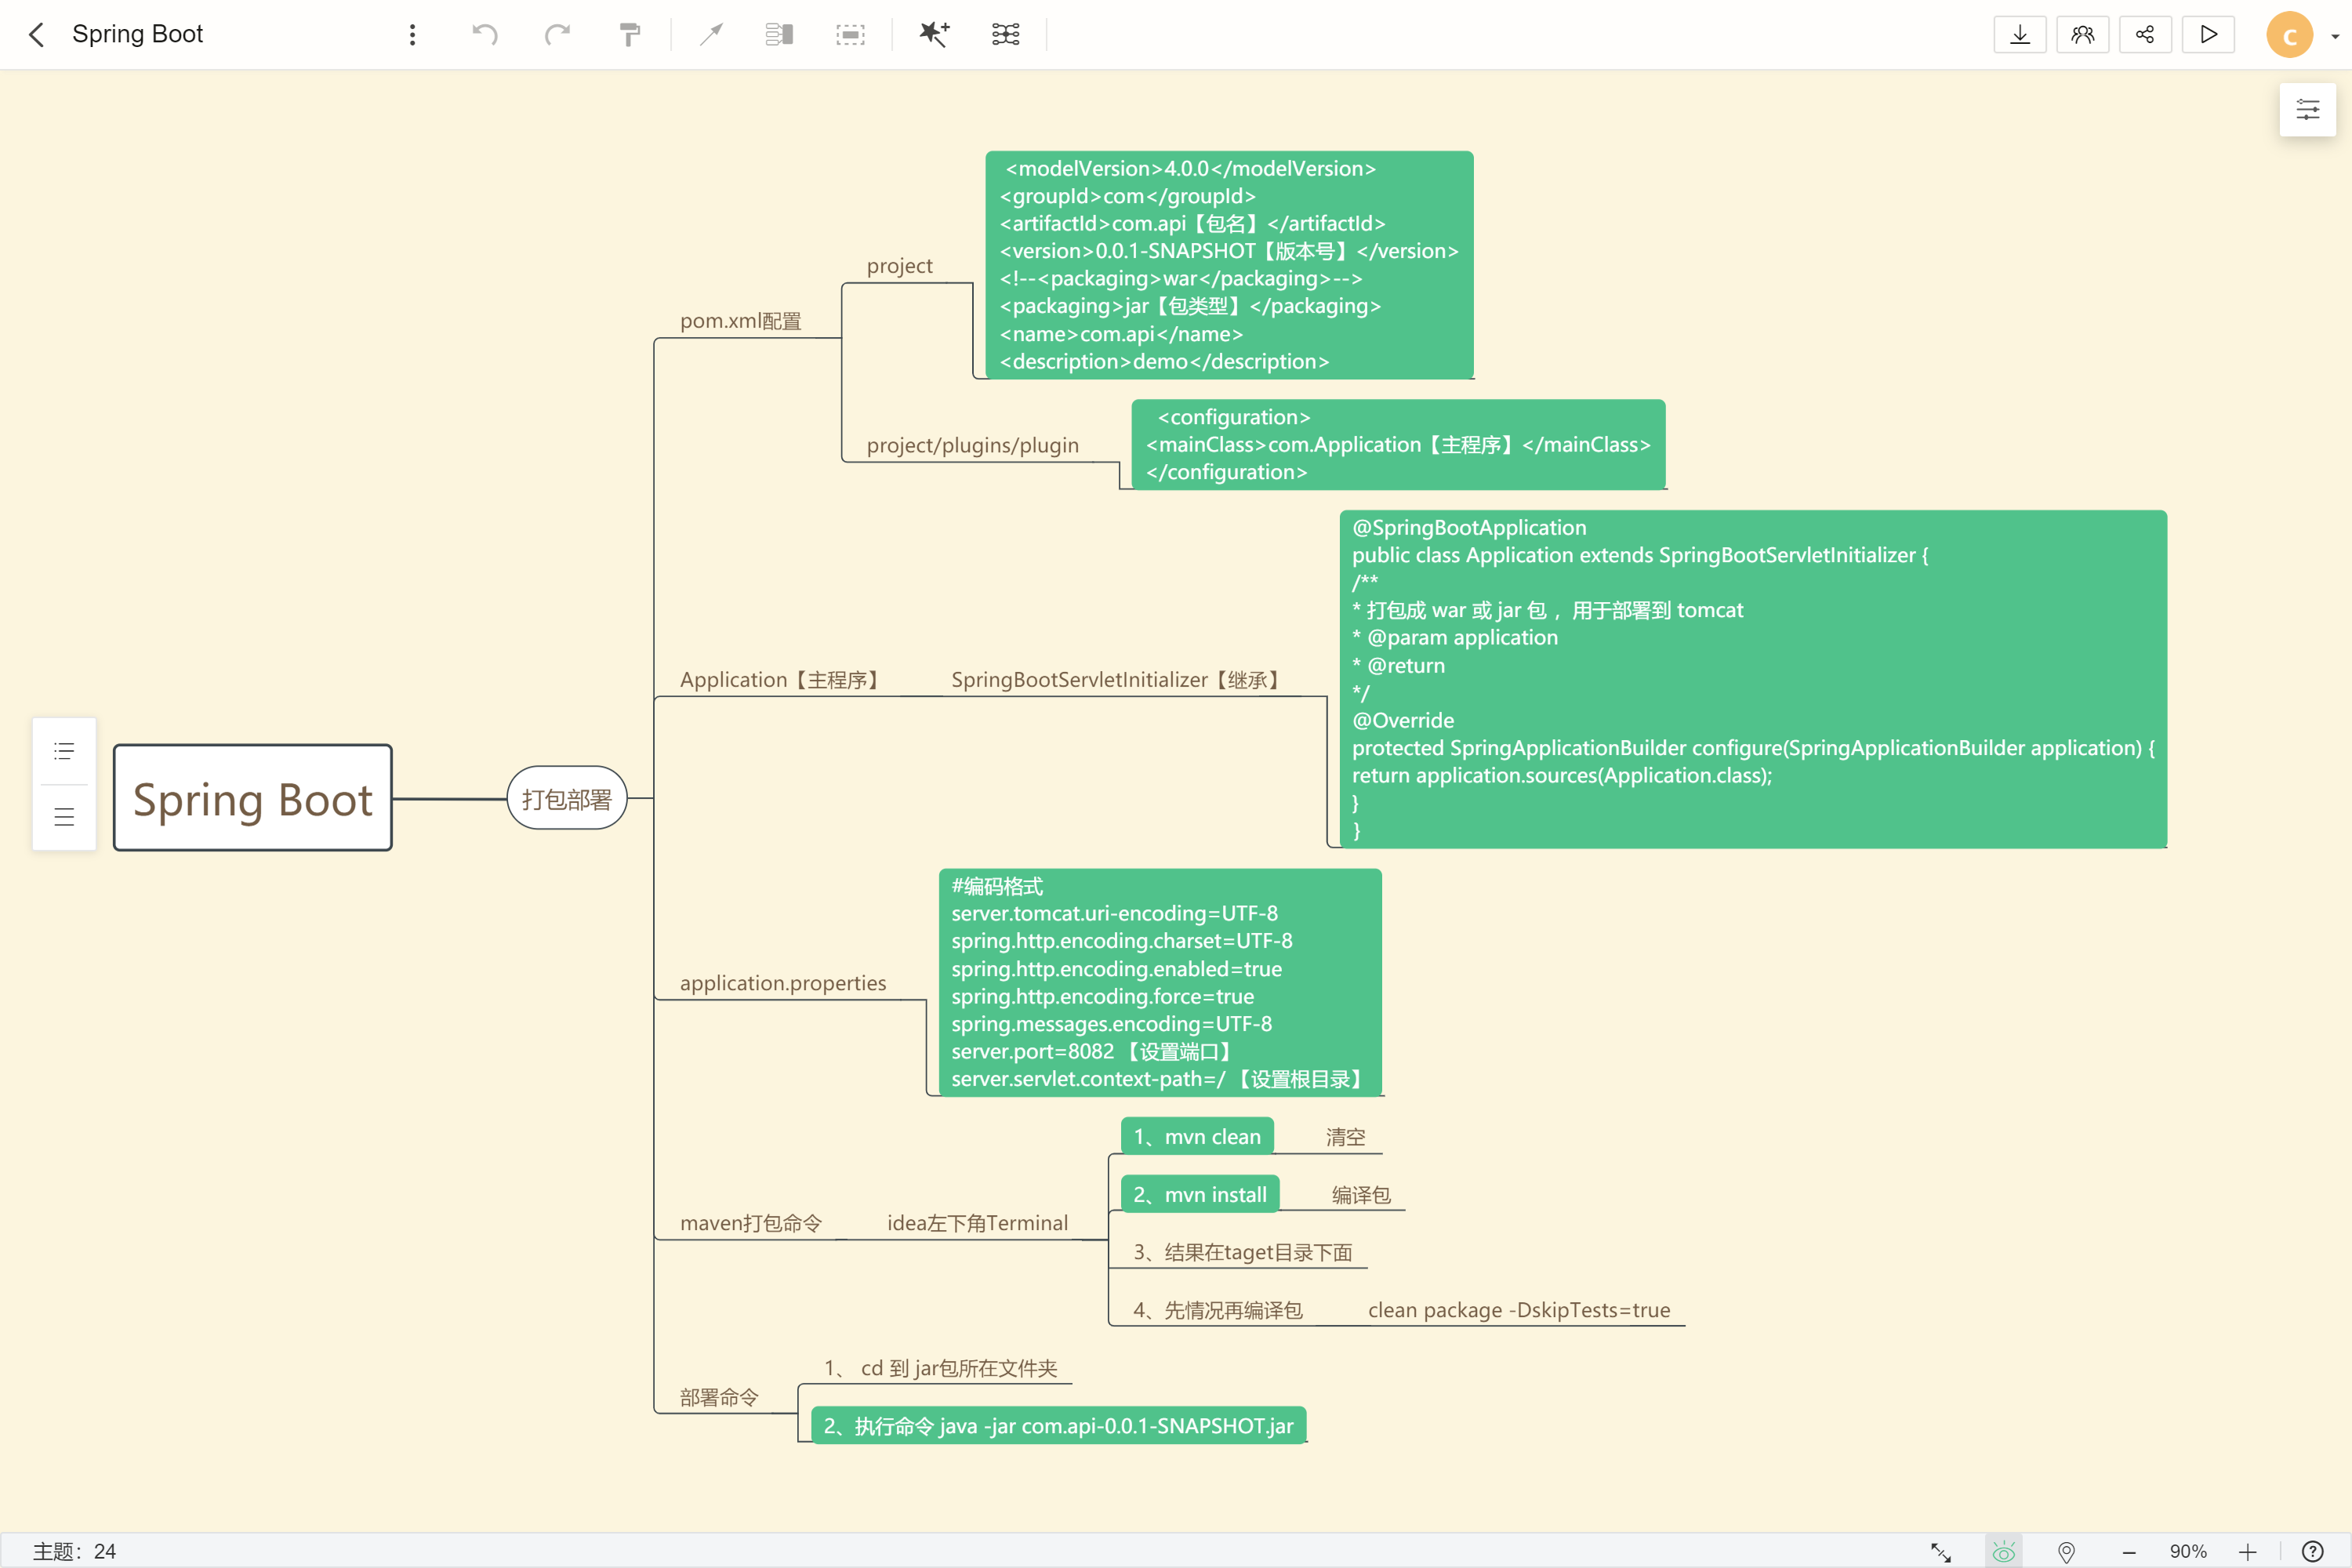
Task: Redo the last undone action
Action: pyautogui.click(x=557, y=35)
